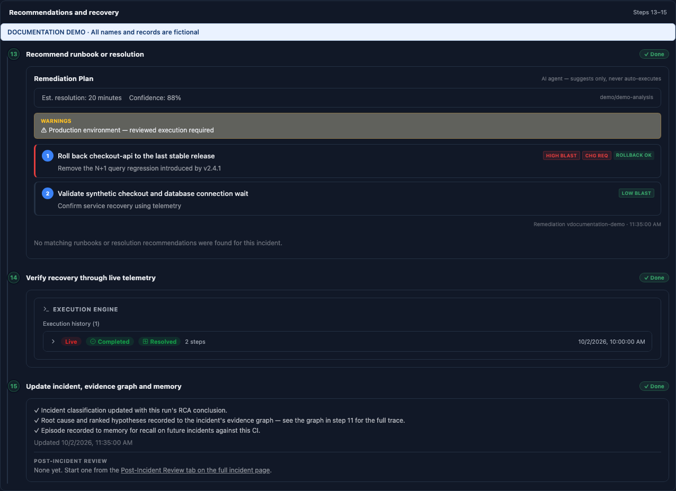Click the warning triangle icon

pos(44,130)
